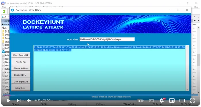Click the green refresh icon in Total Commander
The width and height of the screenshot is (201, 107).
[x=4, y=12]
